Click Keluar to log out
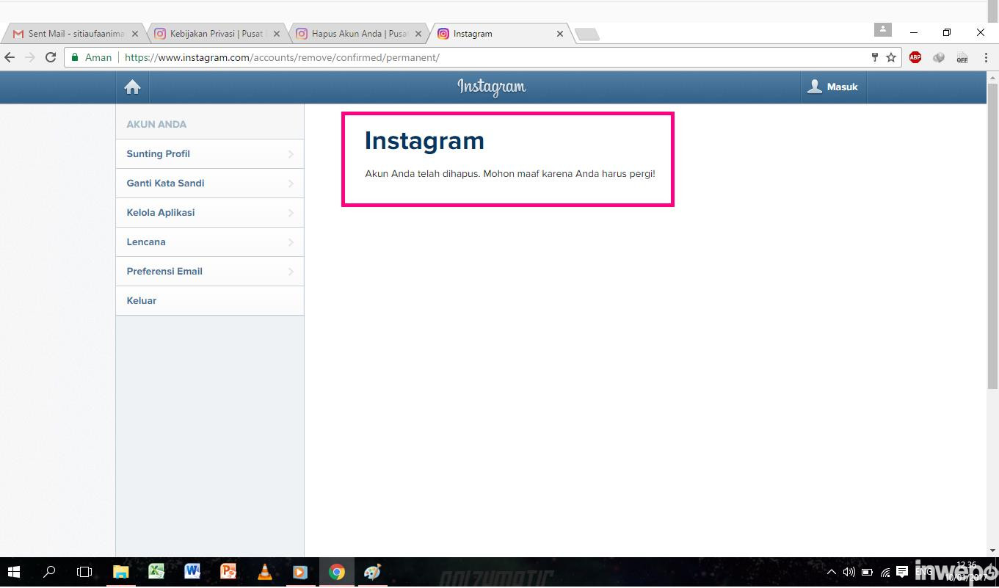Screen dimensions: 999x588 210,301
